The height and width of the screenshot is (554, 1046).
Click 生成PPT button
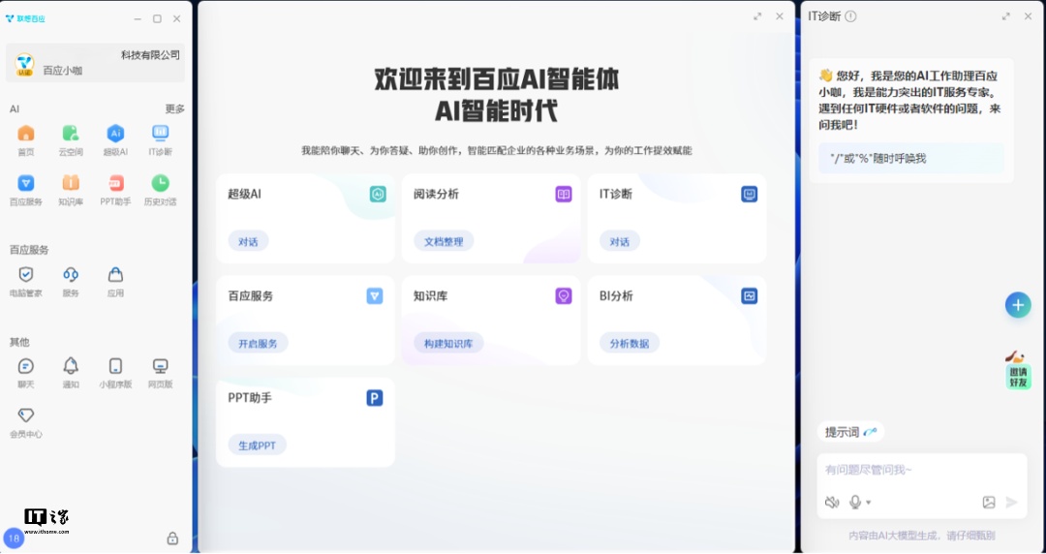[x=258, y=446]
